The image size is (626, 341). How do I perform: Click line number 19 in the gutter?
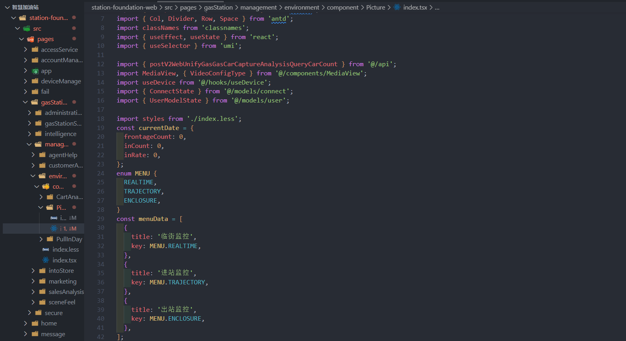101,128
